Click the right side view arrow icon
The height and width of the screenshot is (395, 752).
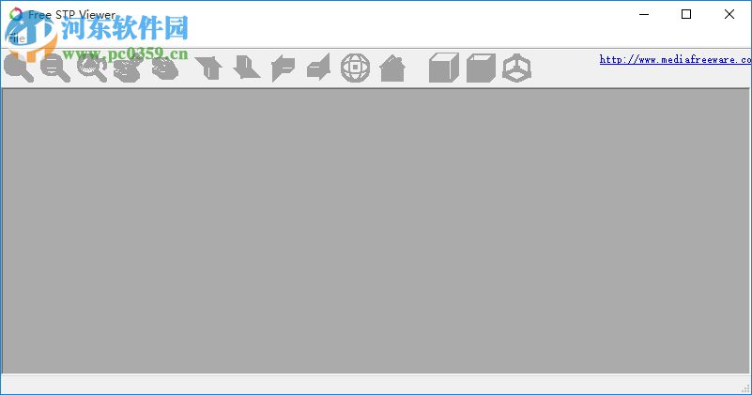[319, 68]
